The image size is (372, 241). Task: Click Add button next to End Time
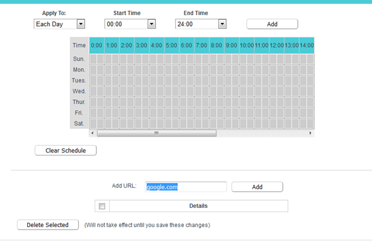pos(272,24)
